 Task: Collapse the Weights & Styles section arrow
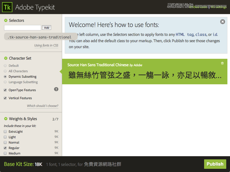[x=6, y=119]
